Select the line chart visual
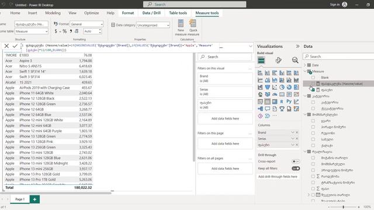 260,80
